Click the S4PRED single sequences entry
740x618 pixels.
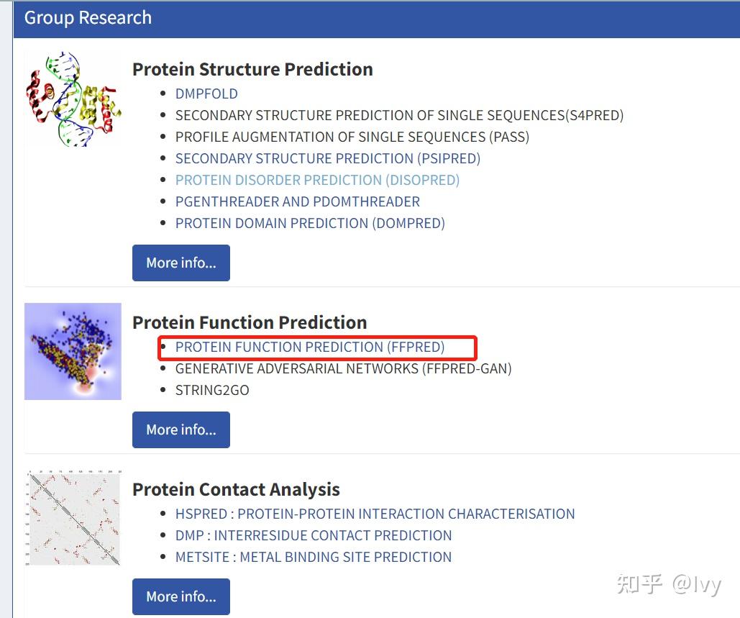coord(399,115)
